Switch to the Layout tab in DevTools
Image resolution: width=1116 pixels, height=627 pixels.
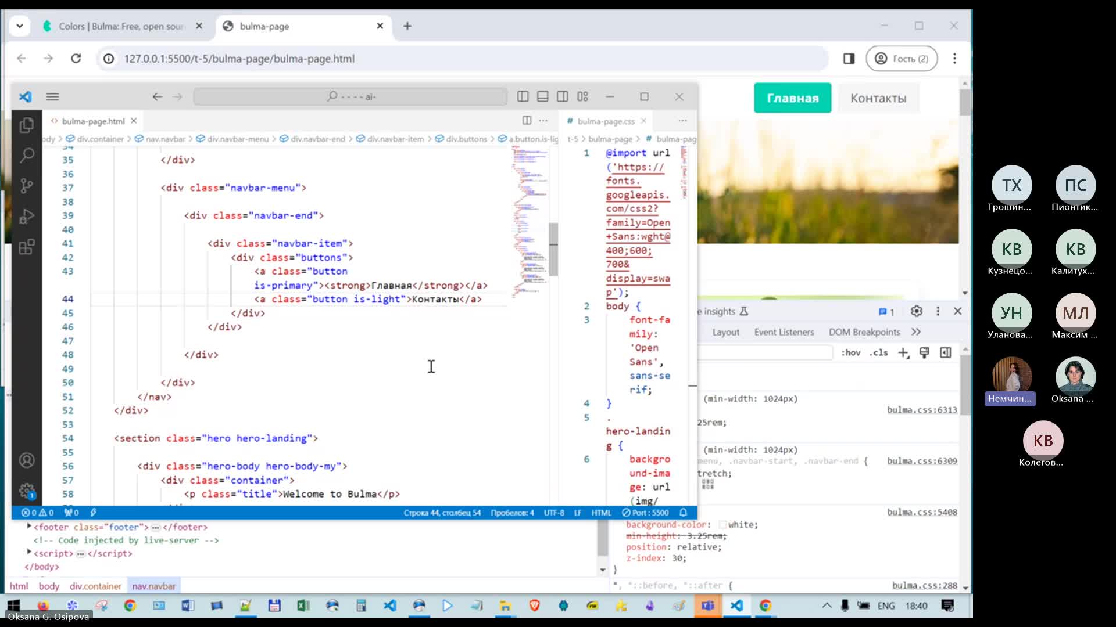(x=726, y=332)
